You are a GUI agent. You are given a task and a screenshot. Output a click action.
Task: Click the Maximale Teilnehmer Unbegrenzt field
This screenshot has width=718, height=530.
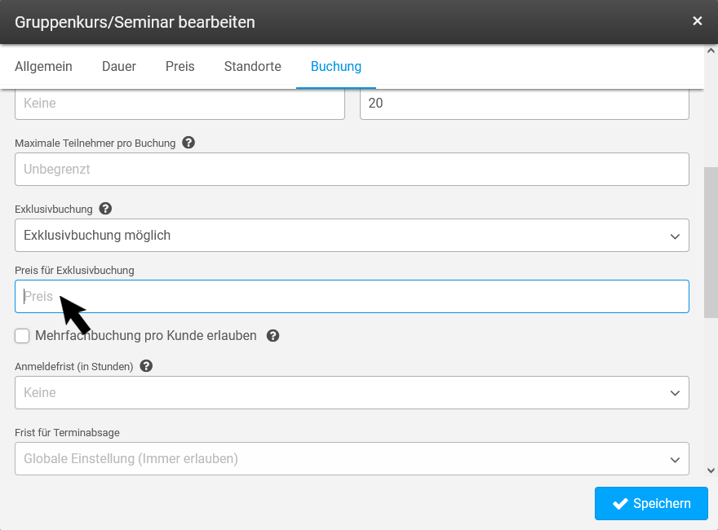pos(352,170)
